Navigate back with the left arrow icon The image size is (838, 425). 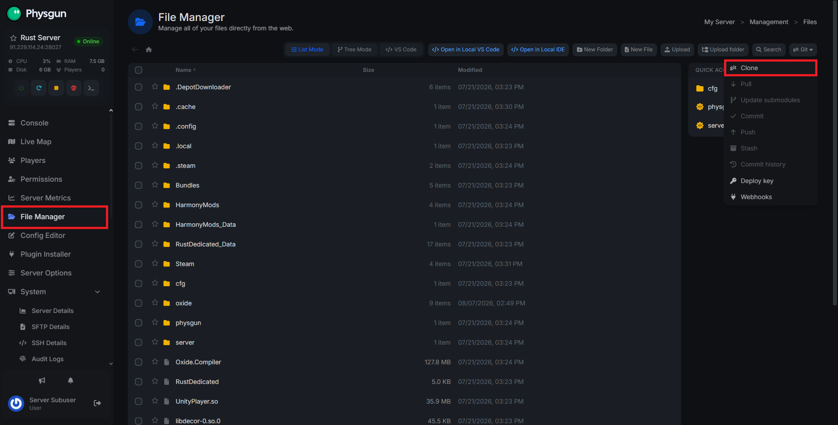[x=135, y=50]
